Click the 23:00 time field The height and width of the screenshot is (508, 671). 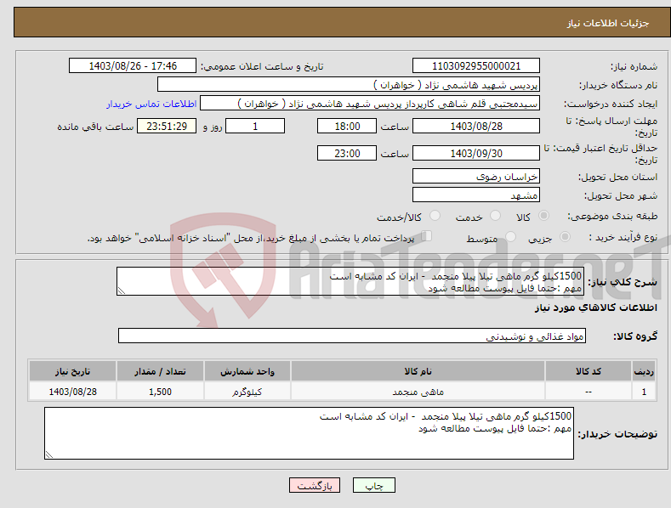(347, 153)
